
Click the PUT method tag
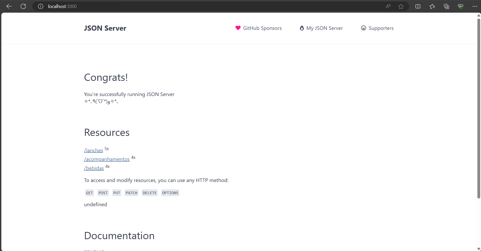117,193
